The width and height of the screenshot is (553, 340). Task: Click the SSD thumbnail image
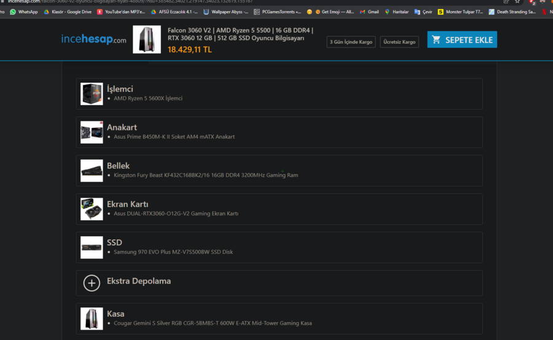tap(92, 247)
